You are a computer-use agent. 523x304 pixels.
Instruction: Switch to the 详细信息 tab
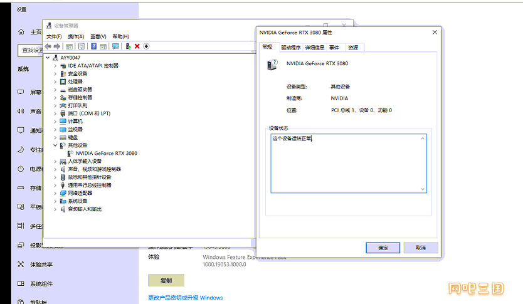click(315, 48)
